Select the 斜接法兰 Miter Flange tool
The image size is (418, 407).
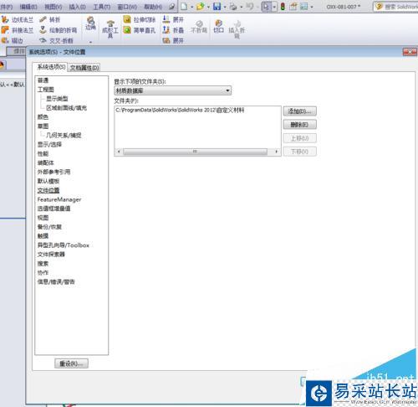(18, 30)
